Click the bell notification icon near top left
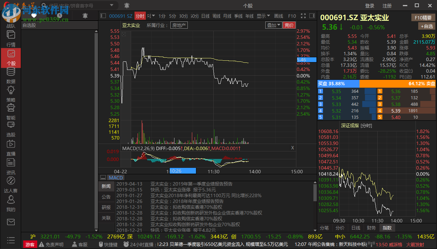The image size is (437, 249). tap(126, 5)
